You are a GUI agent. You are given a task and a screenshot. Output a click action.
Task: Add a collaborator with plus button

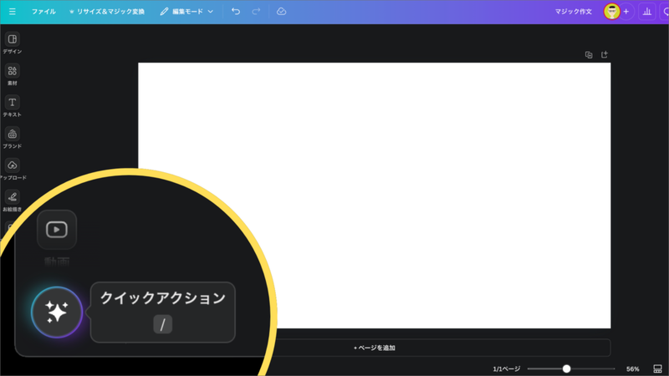[x=626, y=12]
